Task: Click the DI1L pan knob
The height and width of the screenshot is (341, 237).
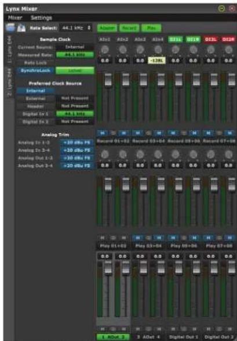Action: pos(176,50)
